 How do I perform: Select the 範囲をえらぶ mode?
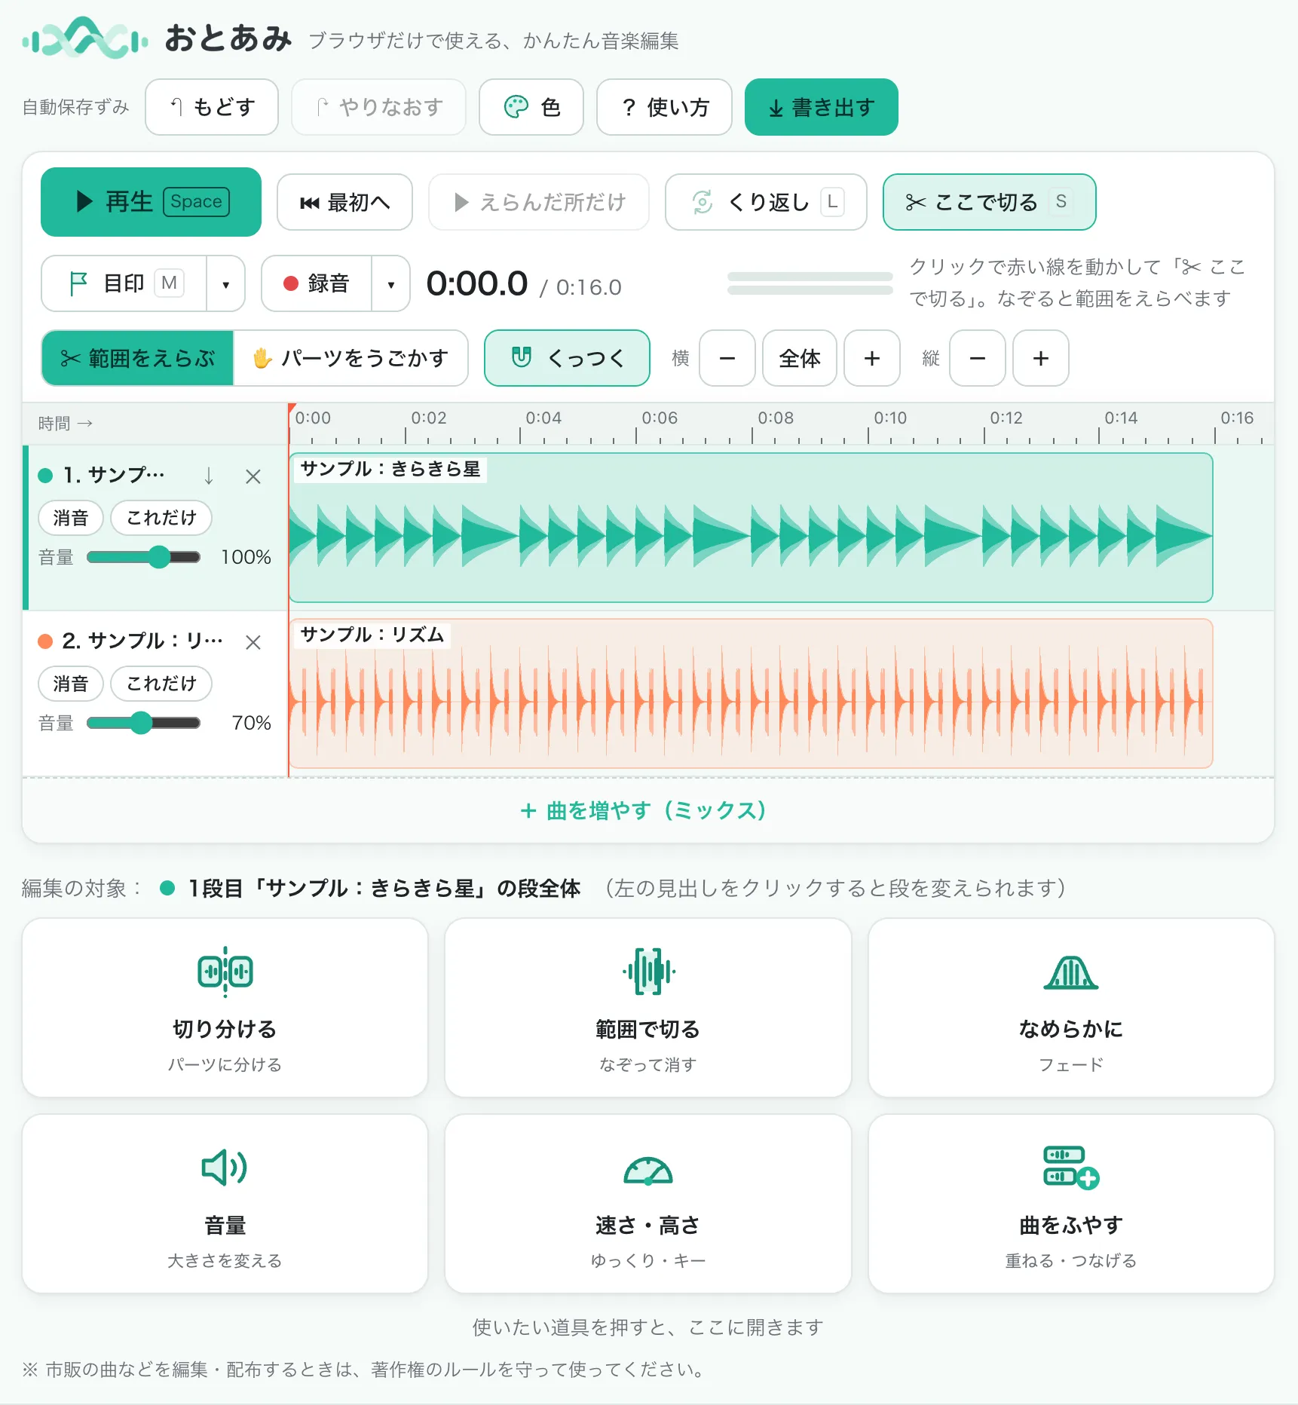(x=138, y=358)
